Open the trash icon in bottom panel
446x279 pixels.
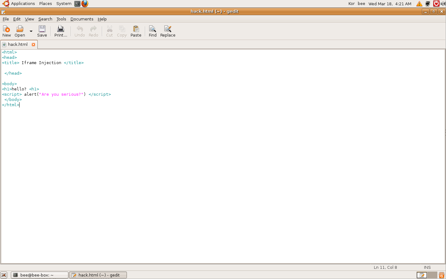(x=442, y=275)
